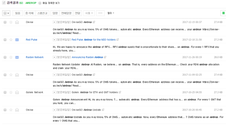Star the OmiseGO Airdrop 2017-12-15 email
This screenshot has height=126, width=226.
pos(11,22)
